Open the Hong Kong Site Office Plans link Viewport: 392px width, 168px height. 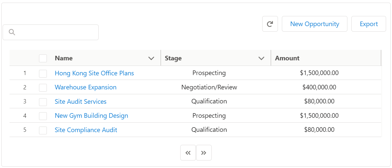pyautogui.click(x=94, y=73)
